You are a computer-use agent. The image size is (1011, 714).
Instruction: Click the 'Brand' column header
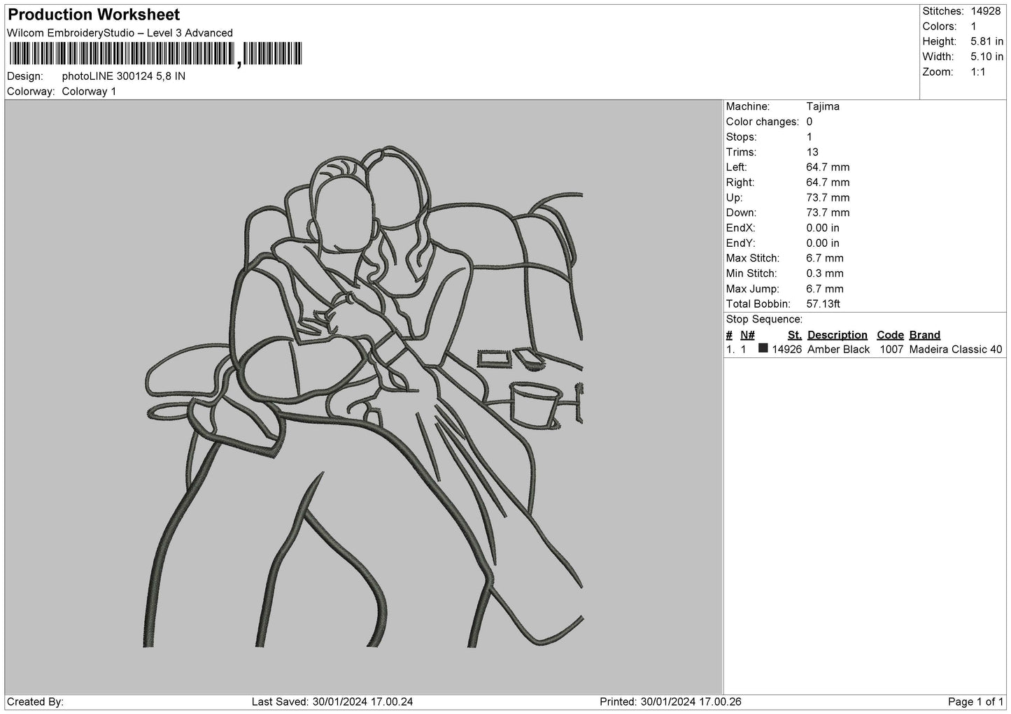[925, 335]
